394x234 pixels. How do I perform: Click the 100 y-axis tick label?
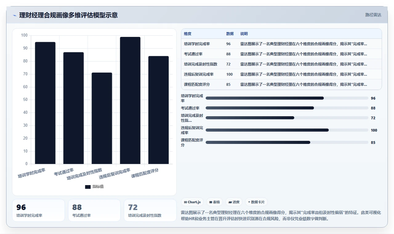[24, 35]
